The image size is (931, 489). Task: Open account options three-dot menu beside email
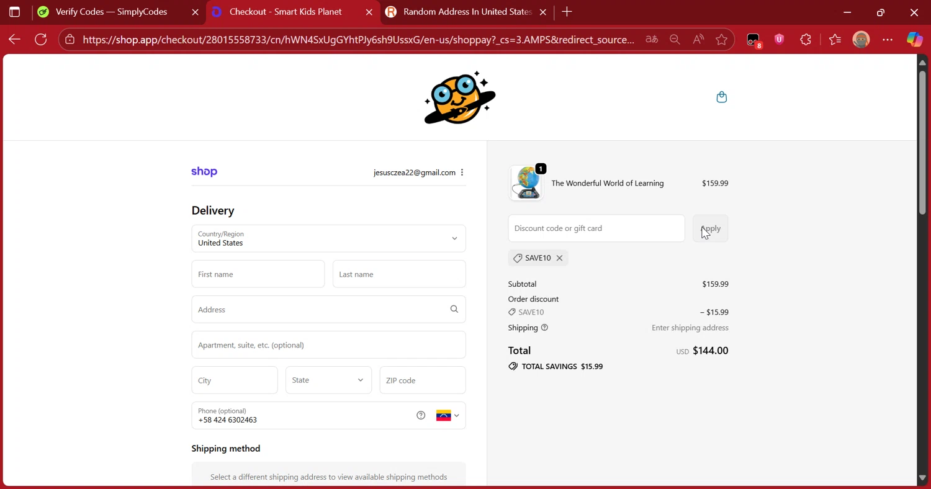tap(462, 173)
